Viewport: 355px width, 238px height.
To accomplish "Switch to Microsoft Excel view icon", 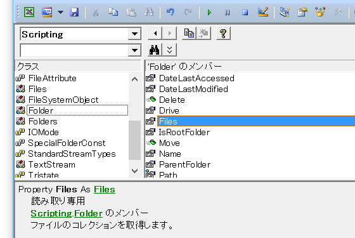I will tap(29, 12).
